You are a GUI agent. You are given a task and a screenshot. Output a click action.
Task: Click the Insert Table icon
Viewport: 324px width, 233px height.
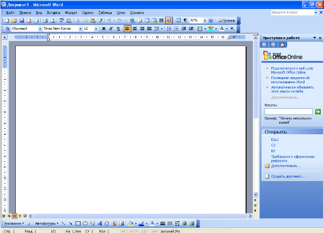coord(147,20)
